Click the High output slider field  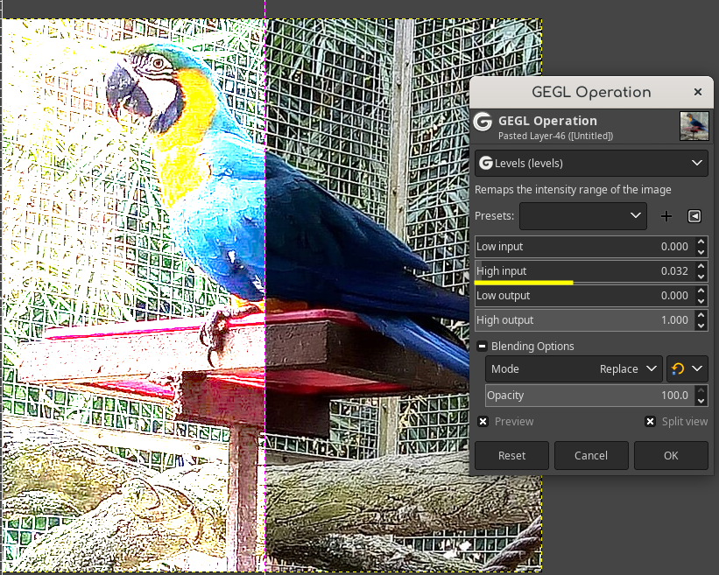pos(585,320)
